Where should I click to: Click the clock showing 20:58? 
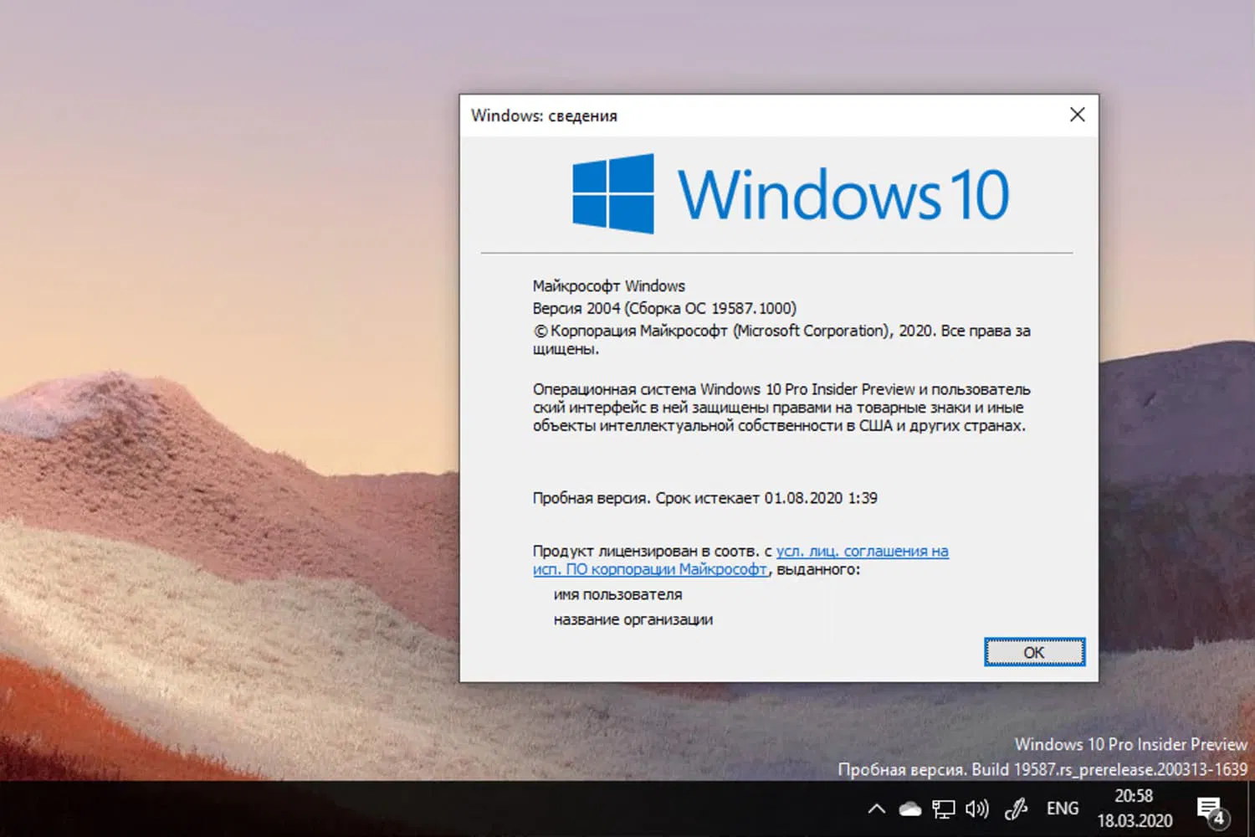[1134, 796]
